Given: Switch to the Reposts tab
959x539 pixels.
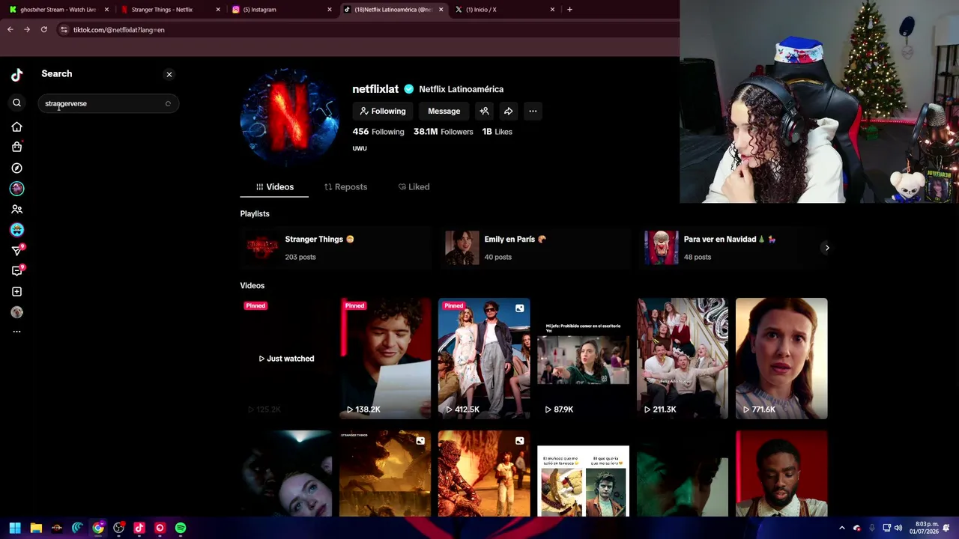Looking at the screenshot, I should (x=345, y=186).
